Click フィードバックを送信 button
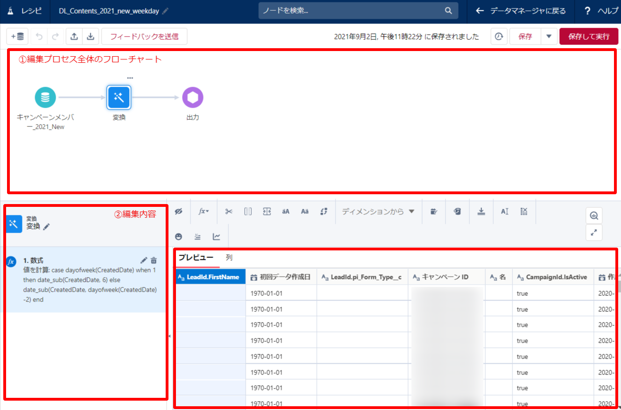 144,37
